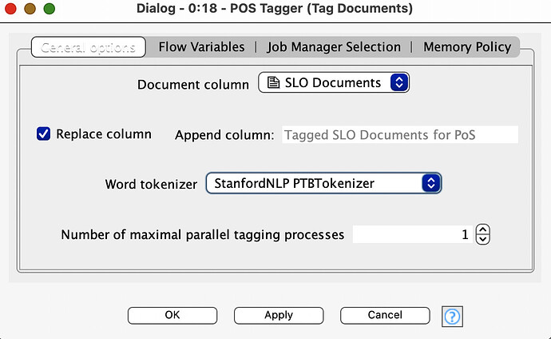Decrease the parallel tagging processes with the down arrow
The width and height of the screenshot is (551, 339).
tap(483, 240)
